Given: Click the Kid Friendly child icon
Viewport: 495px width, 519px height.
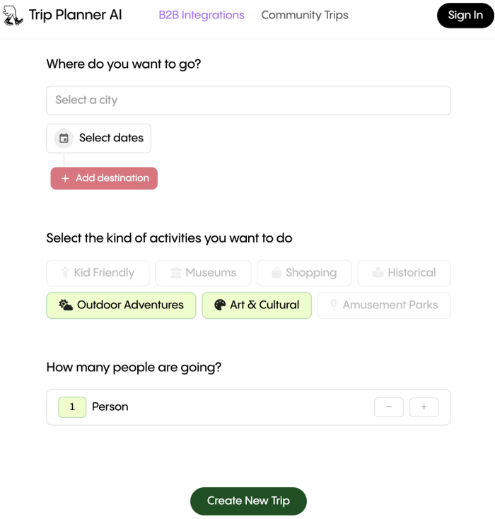Looking at the screenshot, I should pyautogui.click(x=65, y=273).
